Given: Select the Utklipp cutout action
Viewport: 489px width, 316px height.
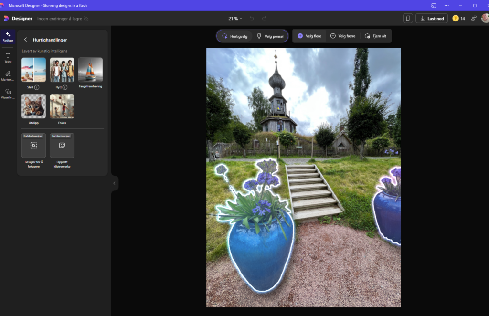Looking at the screenshot, I should tap(33, 106).
